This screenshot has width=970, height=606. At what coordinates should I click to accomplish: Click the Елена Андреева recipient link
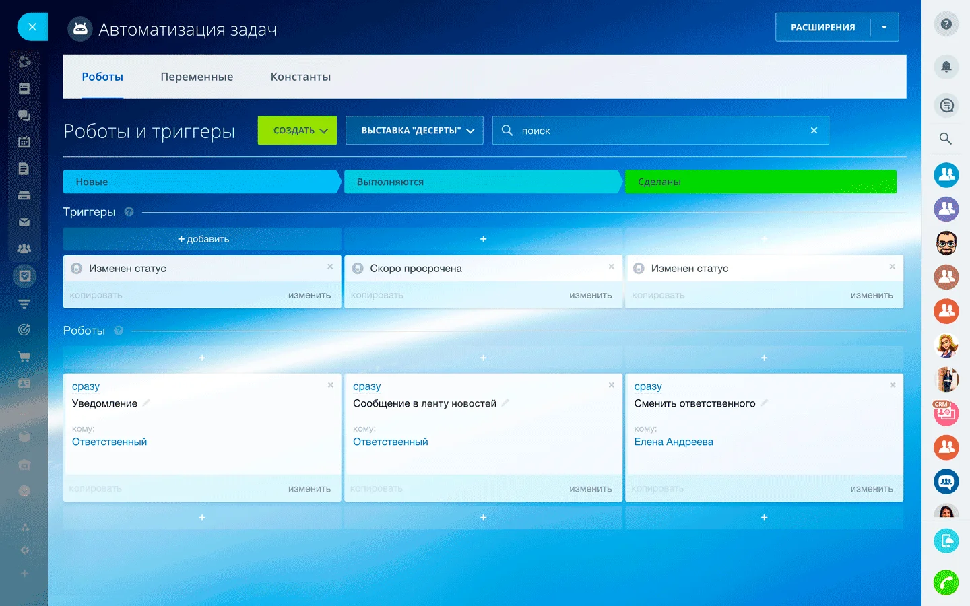pos(673,442)
